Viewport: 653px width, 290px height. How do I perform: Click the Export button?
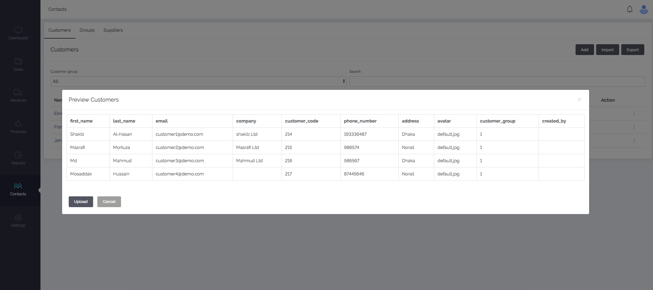[632, 50]
